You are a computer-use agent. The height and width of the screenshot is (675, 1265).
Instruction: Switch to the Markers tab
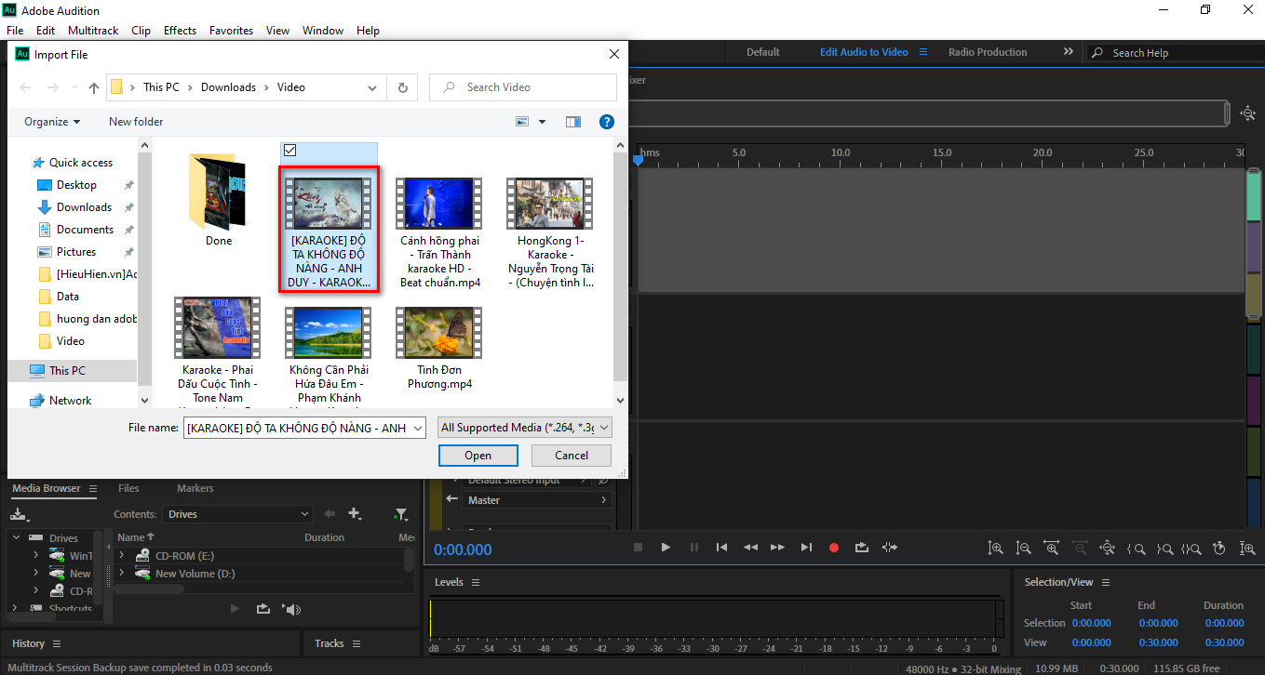point(195,488)
